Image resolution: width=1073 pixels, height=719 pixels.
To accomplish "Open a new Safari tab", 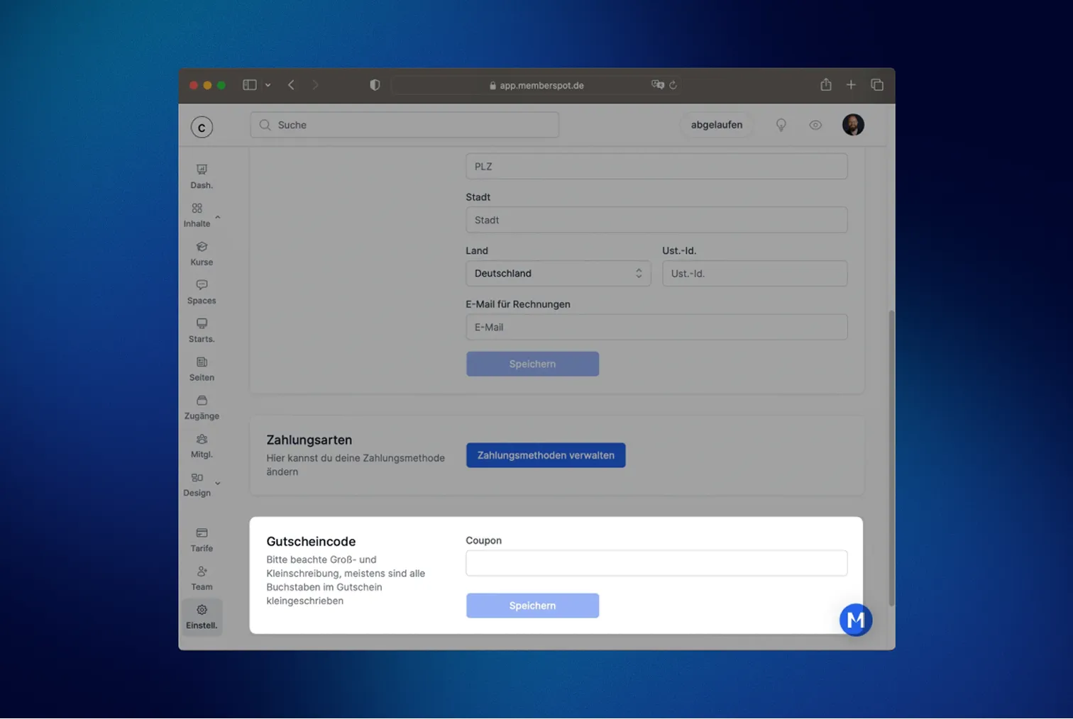I will (x=851, y=85).
